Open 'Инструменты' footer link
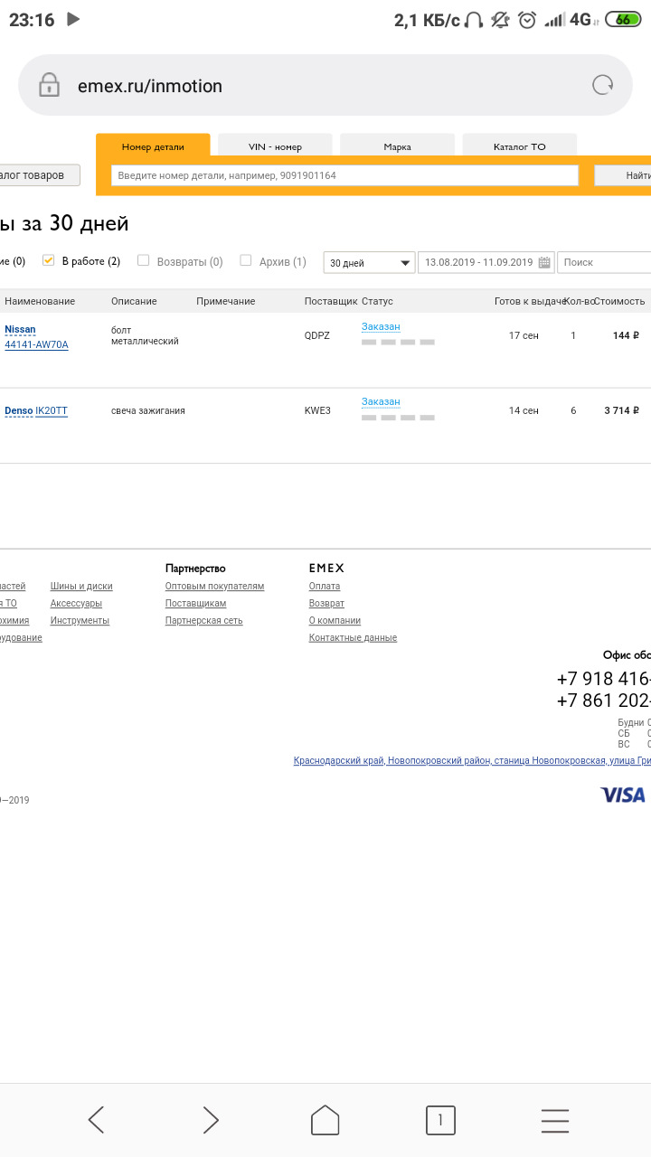 [x=80, y=620]
